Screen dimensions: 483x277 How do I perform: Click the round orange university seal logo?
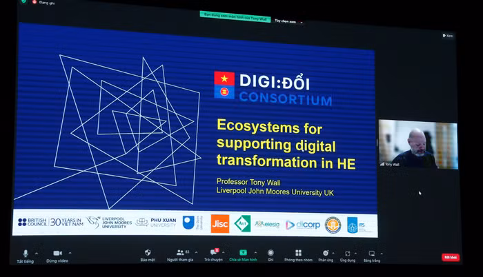(333, 225)
